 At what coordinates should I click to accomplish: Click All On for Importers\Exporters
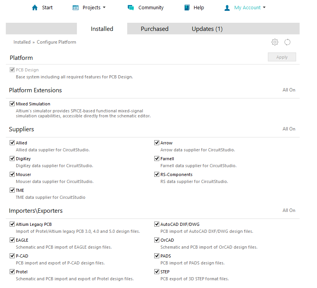[x=289, y=210]
